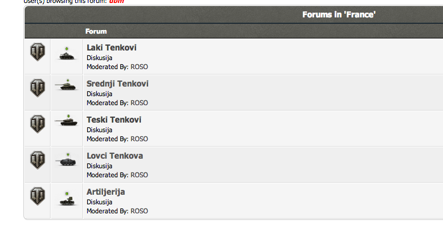The height and width of the screenshot is (250, 443).
Task: Open the Teski Tenkovi forum
Action: tap(114, 120)
